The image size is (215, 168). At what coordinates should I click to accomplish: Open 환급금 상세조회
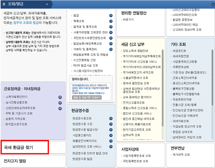pyautogui.click(x=182, y=132)
